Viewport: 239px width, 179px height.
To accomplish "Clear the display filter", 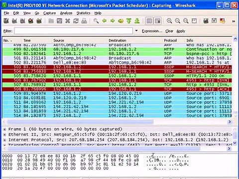I will (169, 31).
